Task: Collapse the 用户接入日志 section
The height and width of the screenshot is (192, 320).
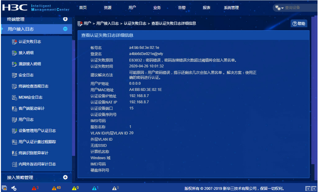Action: click(x=65, y=29)
